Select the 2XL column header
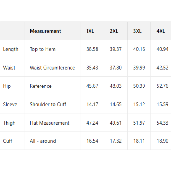The width and height of the screenshot is (171, 171). point(114,31)
